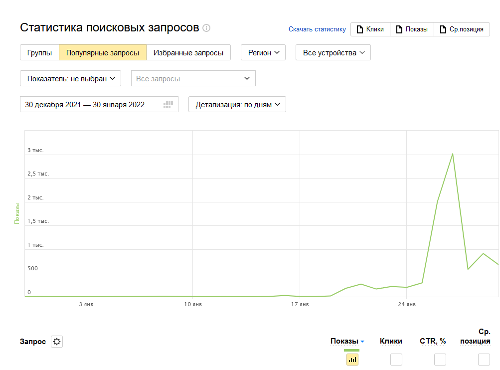The height and width of the screenshot is (370, 500).
Task: Toggle the Показы chart icon button
Action: click(352, 360)
